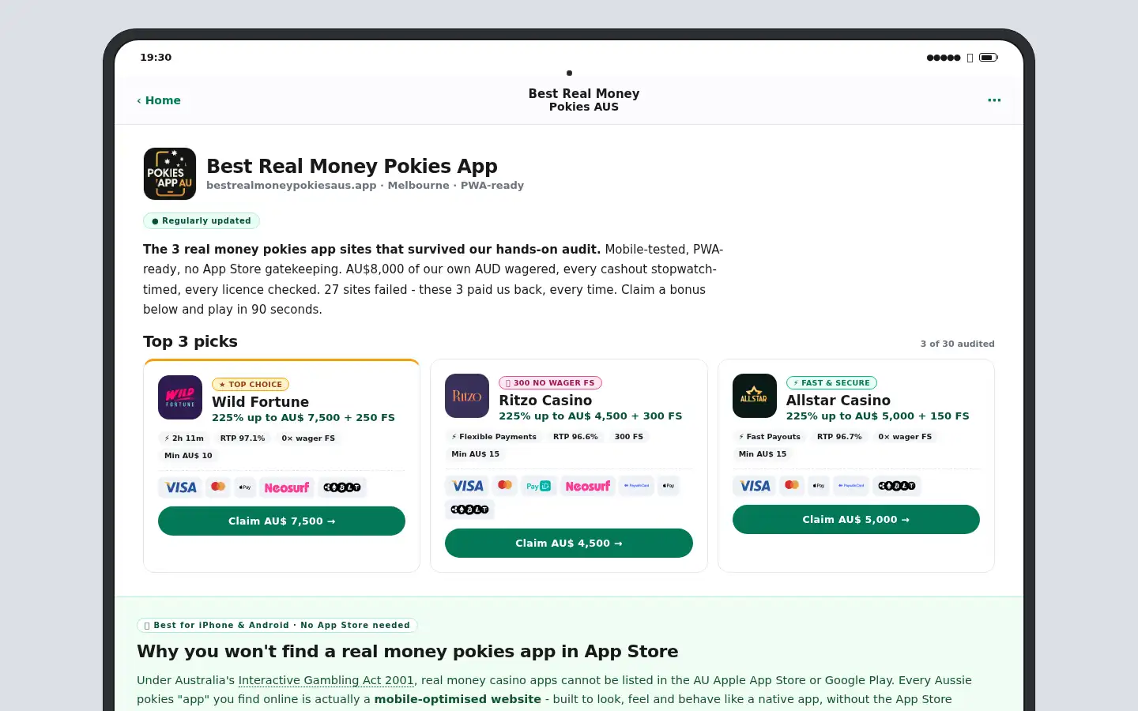1138x711 pixels.
Task: Tap the 'Best for iPhone & Android' badge
Action: point(277,626)
